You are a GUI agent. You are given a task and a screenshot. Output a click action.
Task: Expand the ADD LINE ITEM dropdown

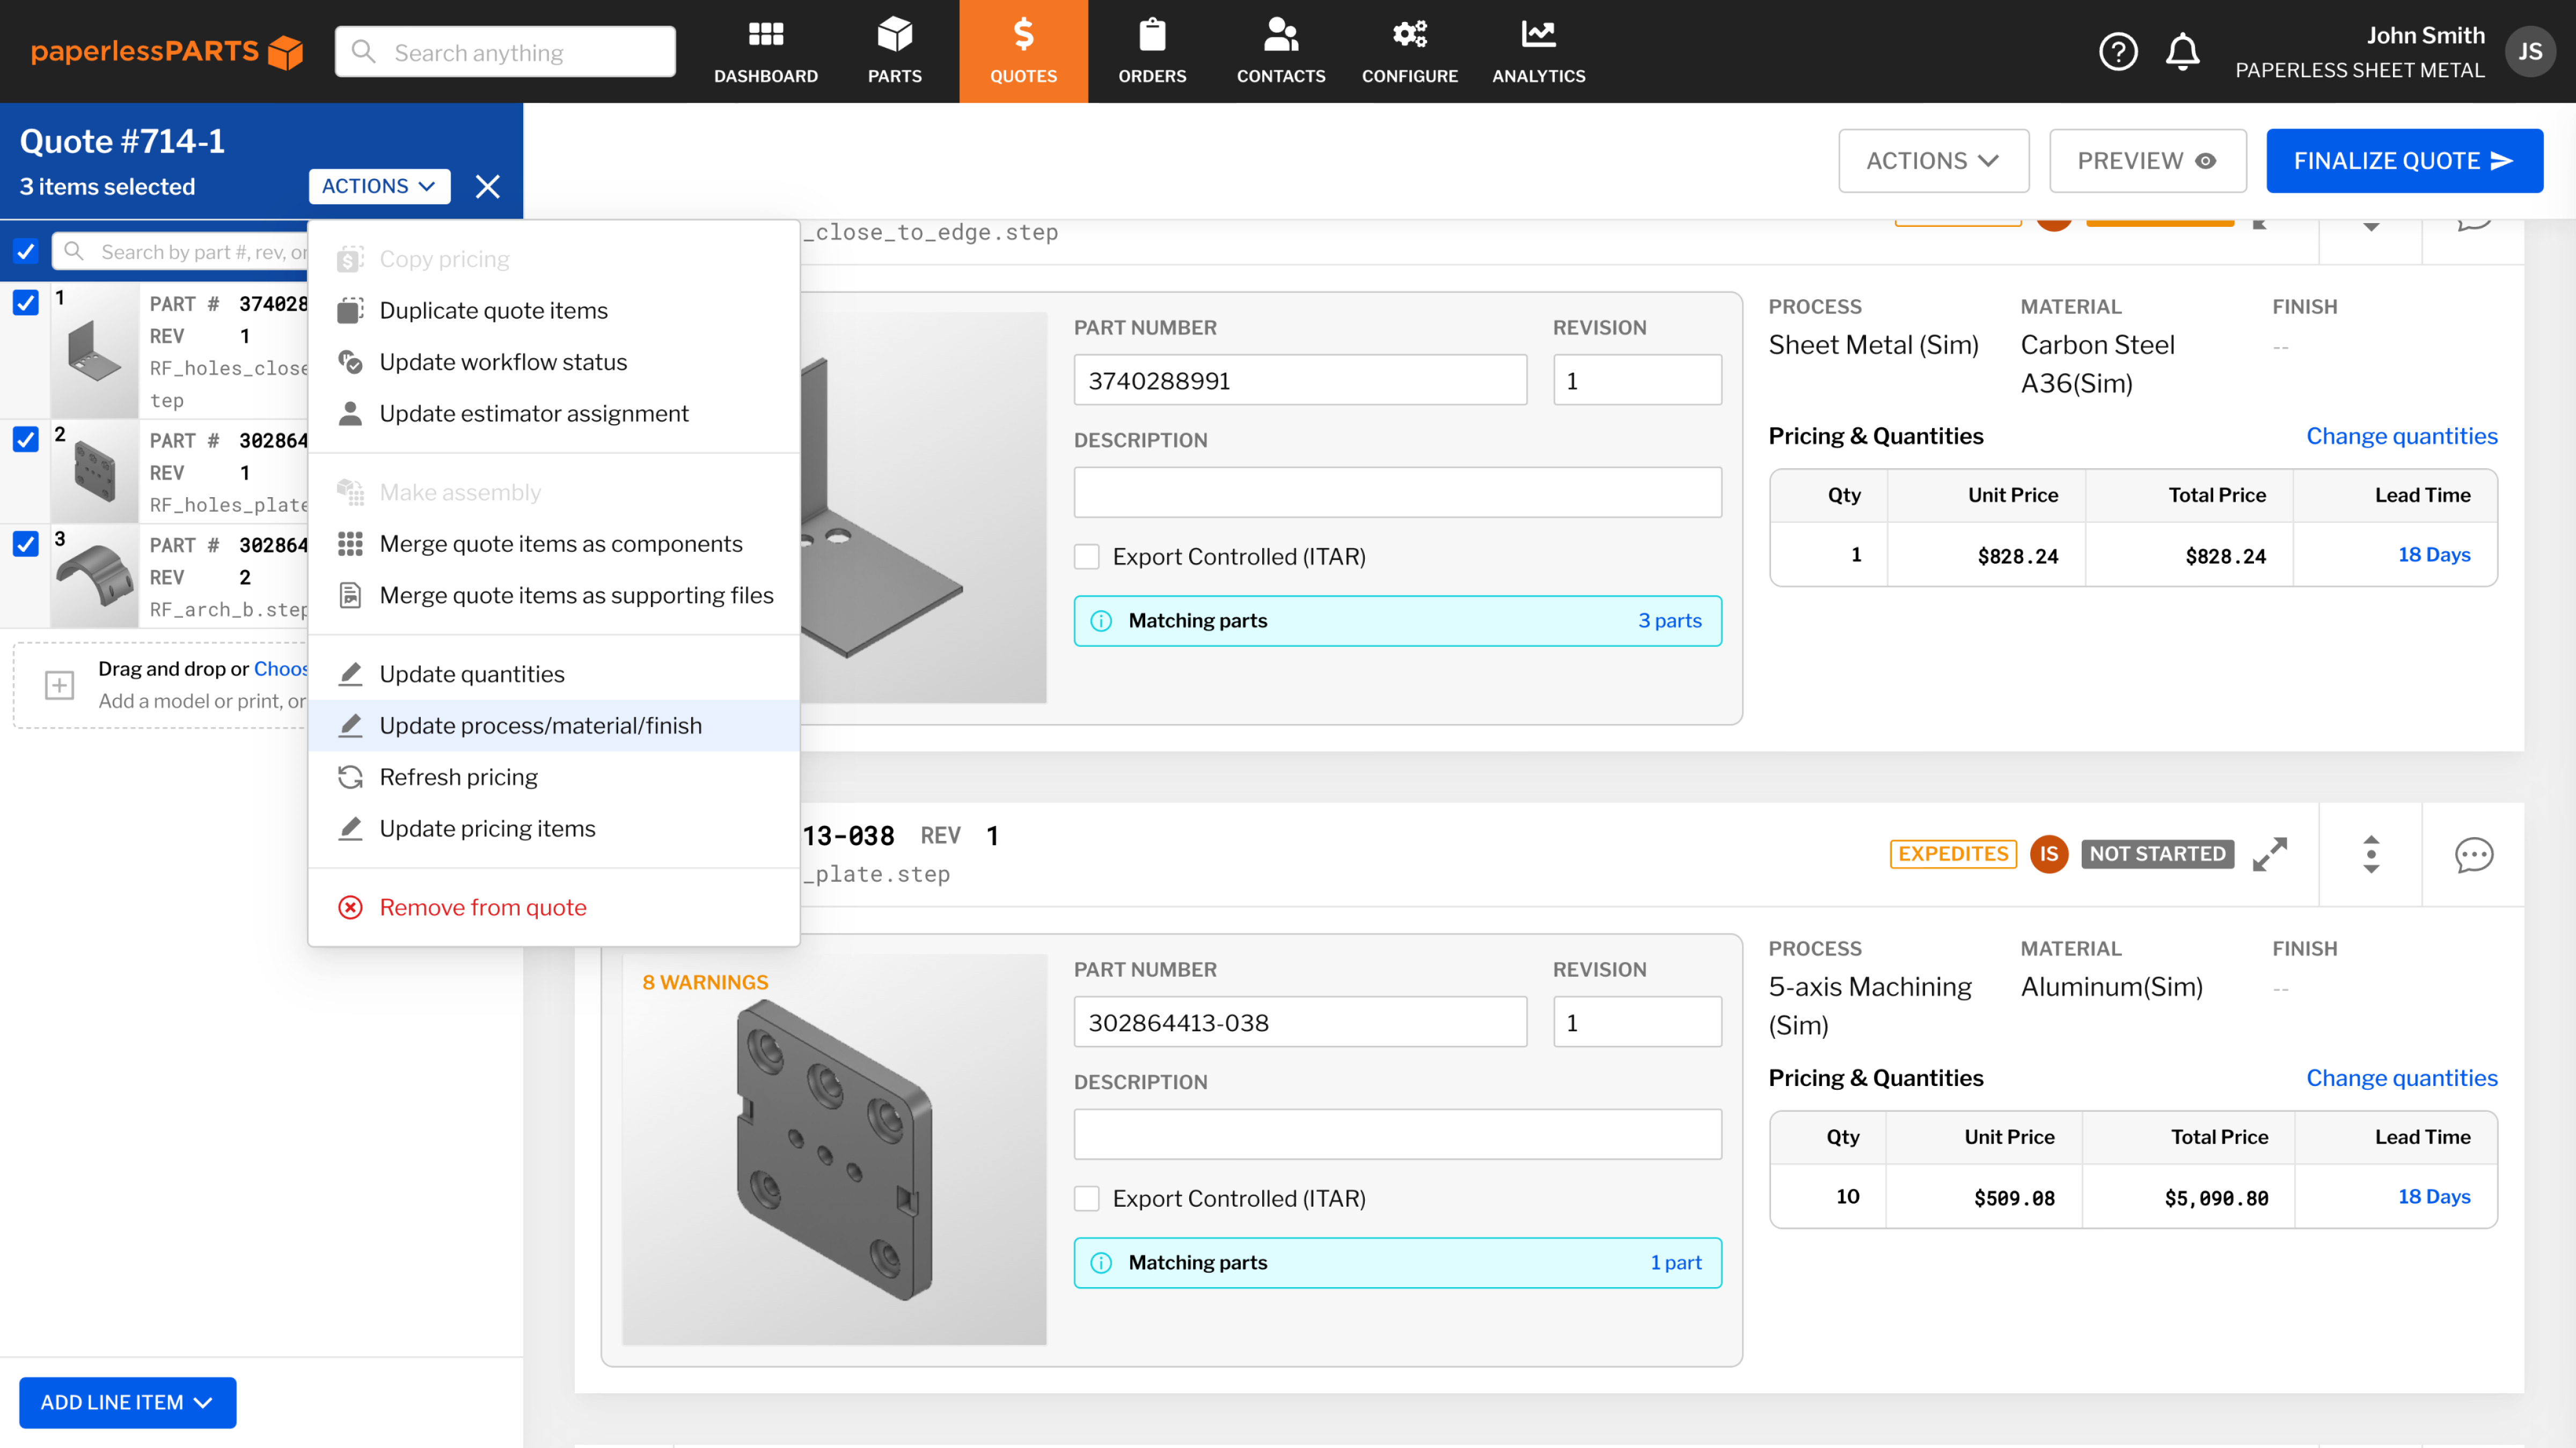click(x=127, y=1402)
